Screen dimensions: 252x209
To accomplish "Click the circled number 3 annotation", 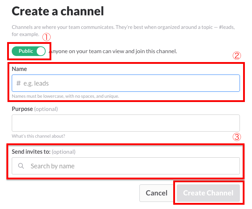I will click(x=237, y=137).
